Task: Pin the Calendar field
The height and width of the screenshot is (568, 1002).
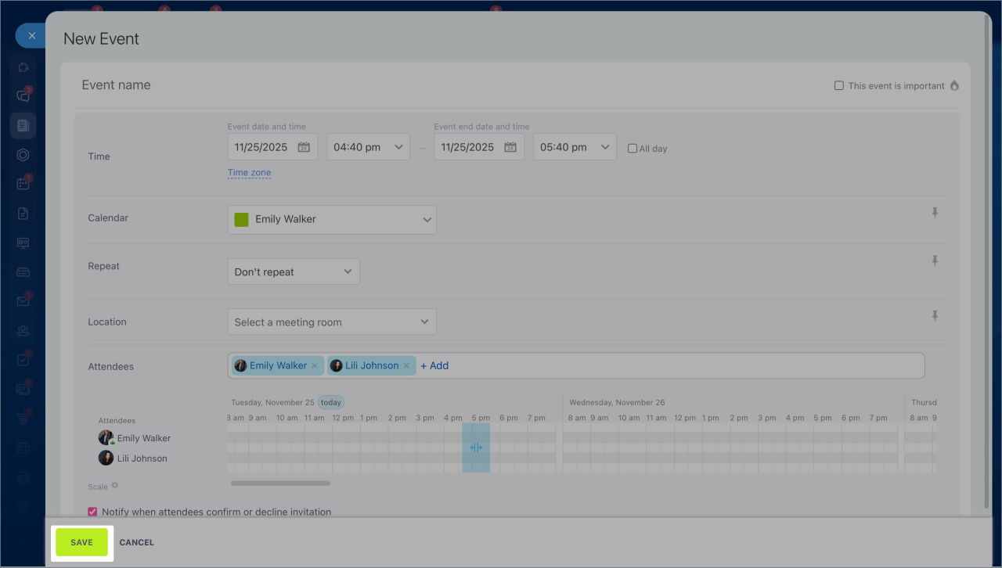Action: tap(935, 212)
